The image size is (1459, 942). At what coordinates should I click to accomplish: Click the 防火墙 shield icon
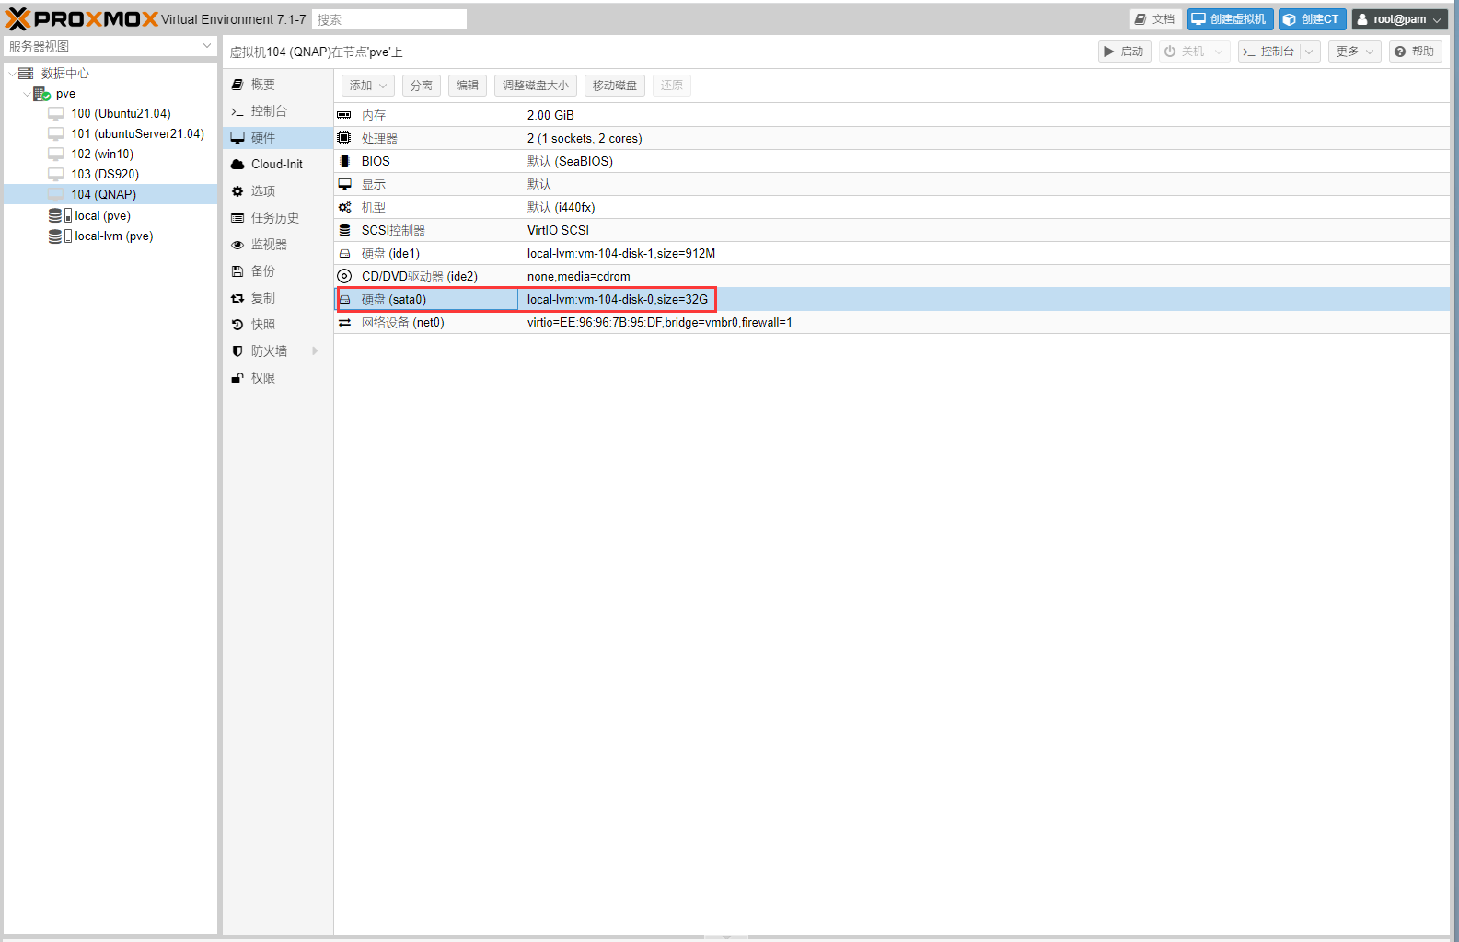point(237,351)
